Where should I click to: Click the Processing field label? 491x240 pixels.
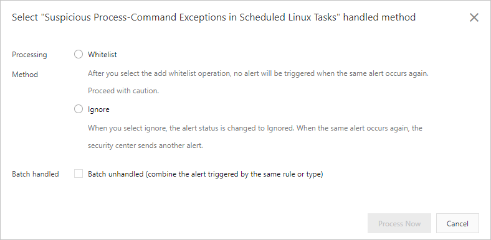pos(29,55)
